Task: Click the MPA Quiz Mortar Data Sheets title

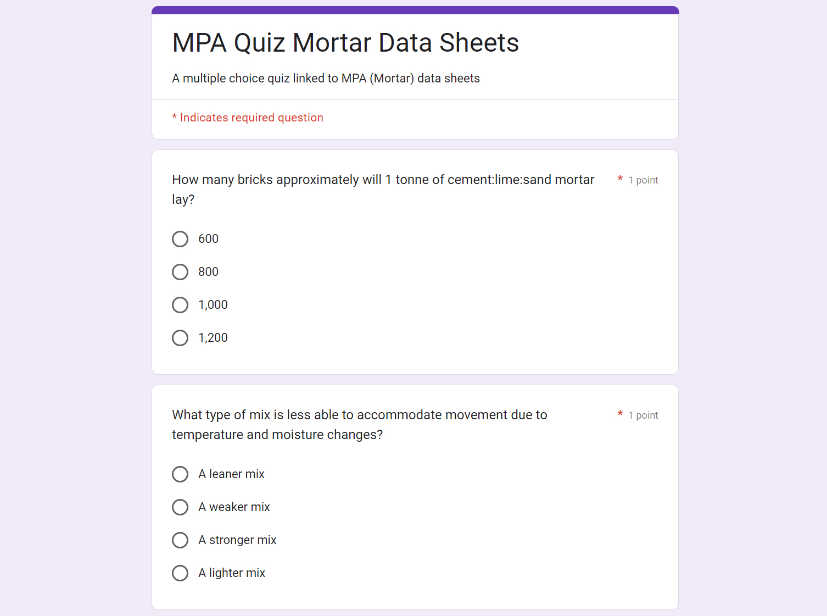Action: [345, 43]
